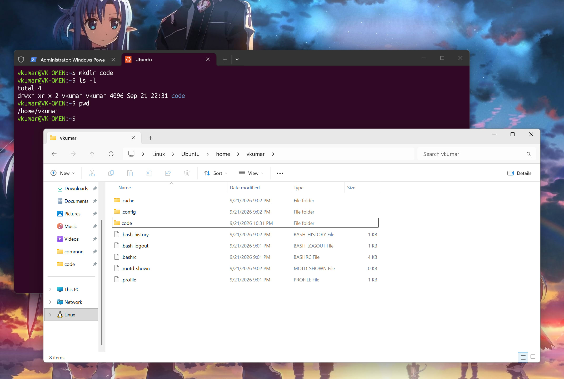
Task: Unpin Downloads using its pin icon
Action: point(95,188)
